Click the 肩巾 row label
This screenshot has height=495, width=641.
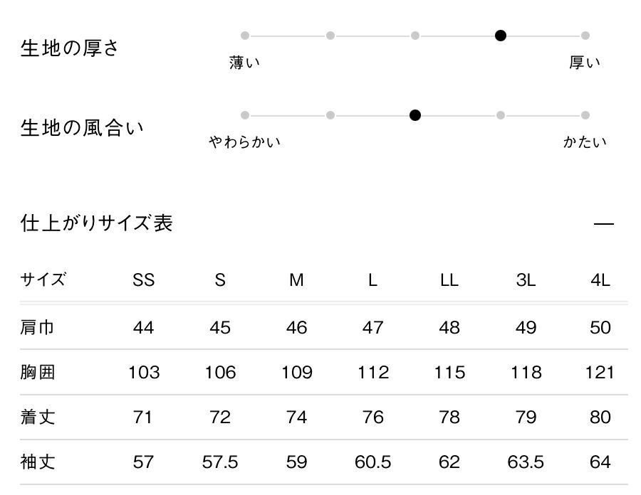click(x=37, y=327)
